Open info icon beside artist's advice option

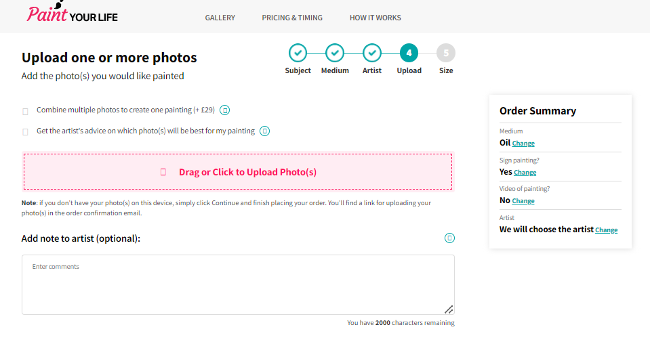pyautogui.click(x=265, y=131)
